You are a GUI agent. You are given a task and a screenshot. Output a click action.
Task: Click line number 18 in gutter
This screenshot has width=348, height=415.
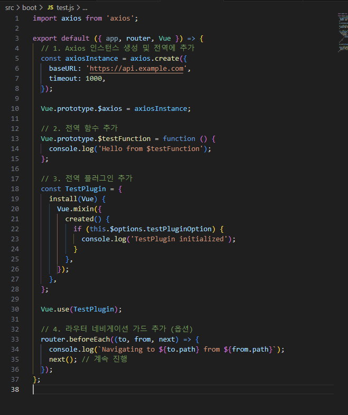[x=15, y=188]
